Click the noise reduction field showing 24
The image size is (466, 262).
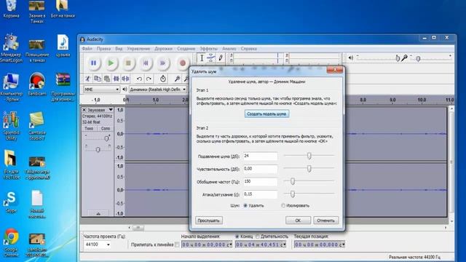[261, 156]
